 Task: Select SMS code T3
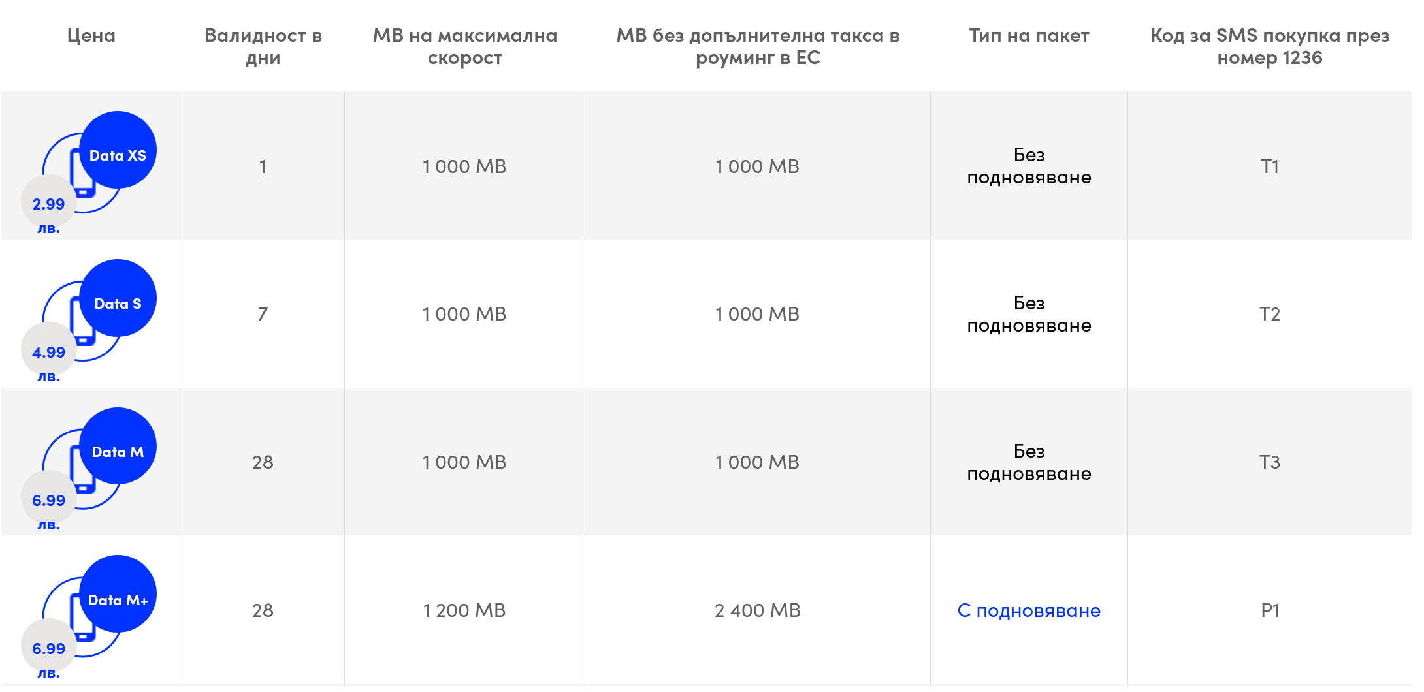coord(1269,463)
